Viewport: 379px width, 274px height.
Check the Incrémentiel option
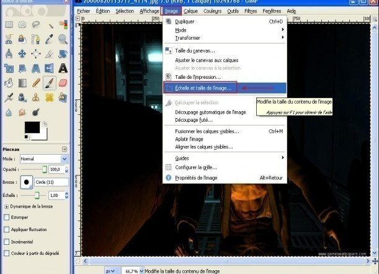click(7, 241)
